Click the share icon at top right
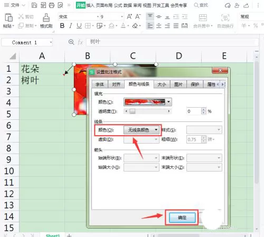This screenshot has height=237, width=264. [x=246, y=5]
